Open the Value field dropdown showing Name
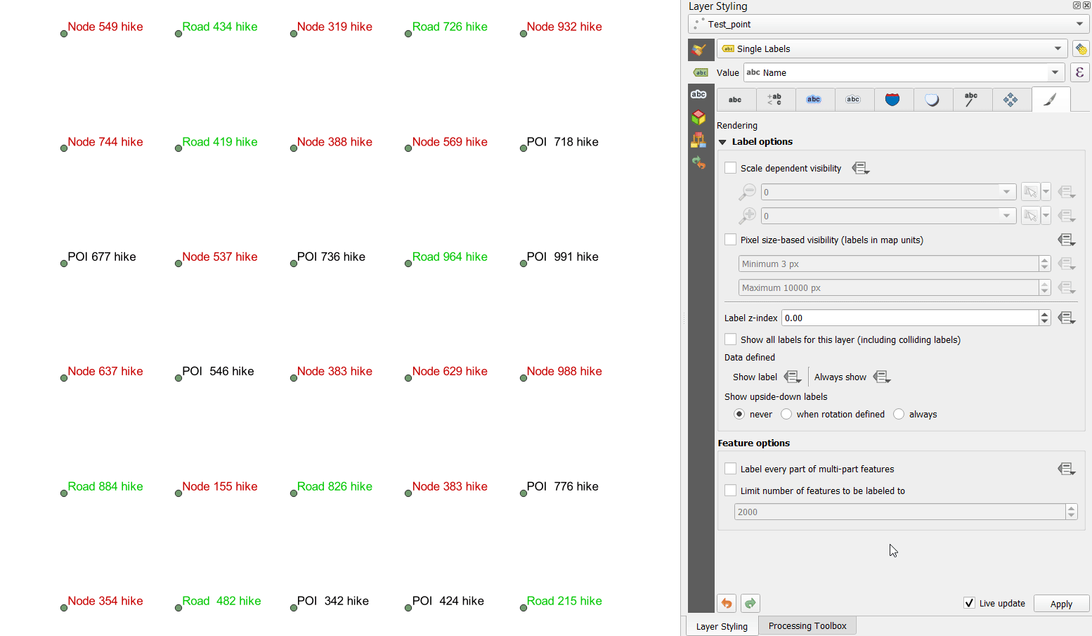 click(x=1055, y=72)
